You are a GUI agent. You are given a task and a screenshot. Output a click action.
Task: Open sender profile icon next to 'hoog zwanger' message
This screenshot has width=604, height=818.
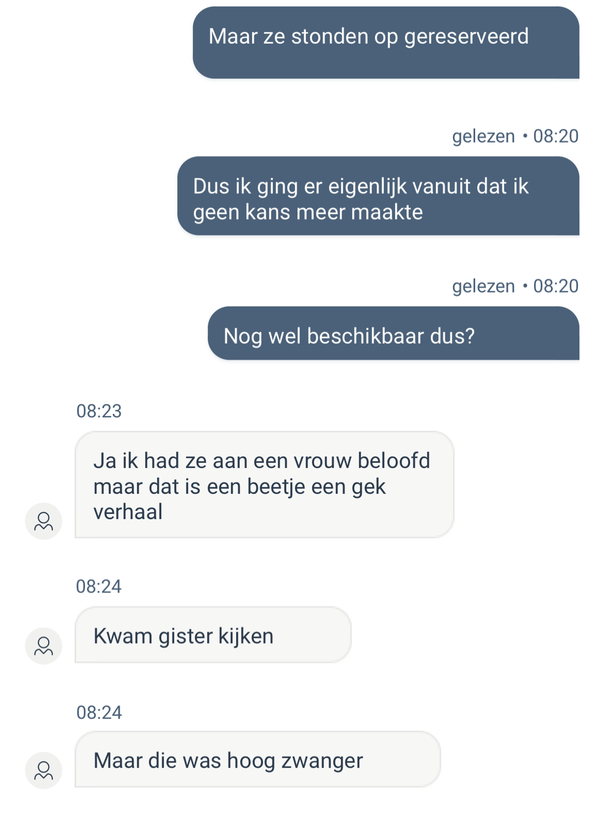[x=44, y=770]
